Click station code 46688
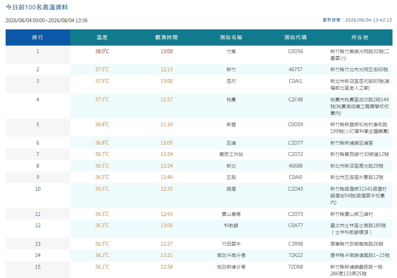Viewport: 397px width, 278px height. click(296, 166)
